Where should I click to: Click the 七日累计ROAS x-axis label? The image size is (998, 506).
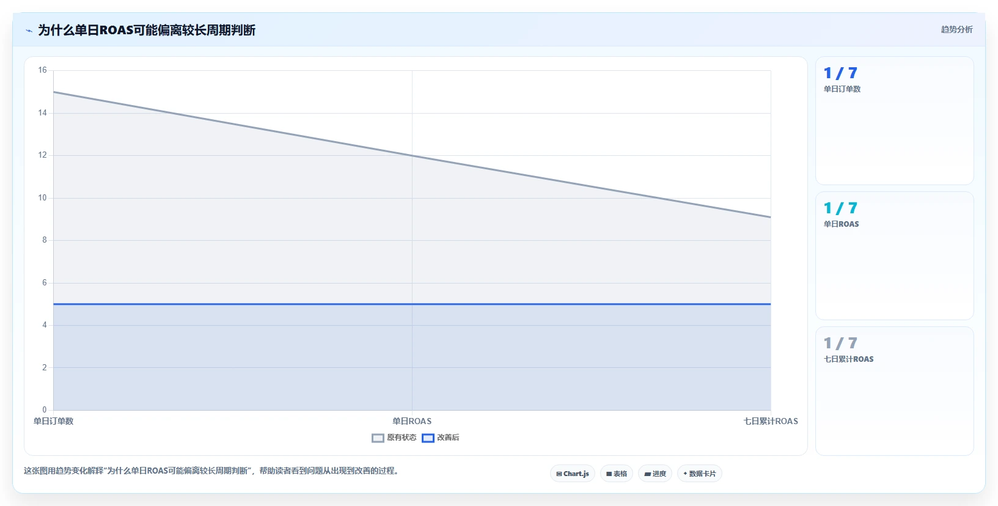tap(771, 421)
